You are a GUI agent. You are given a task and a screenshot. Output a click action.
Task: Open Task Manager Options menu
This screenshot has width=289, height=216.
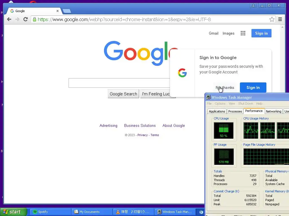[220, 103]
